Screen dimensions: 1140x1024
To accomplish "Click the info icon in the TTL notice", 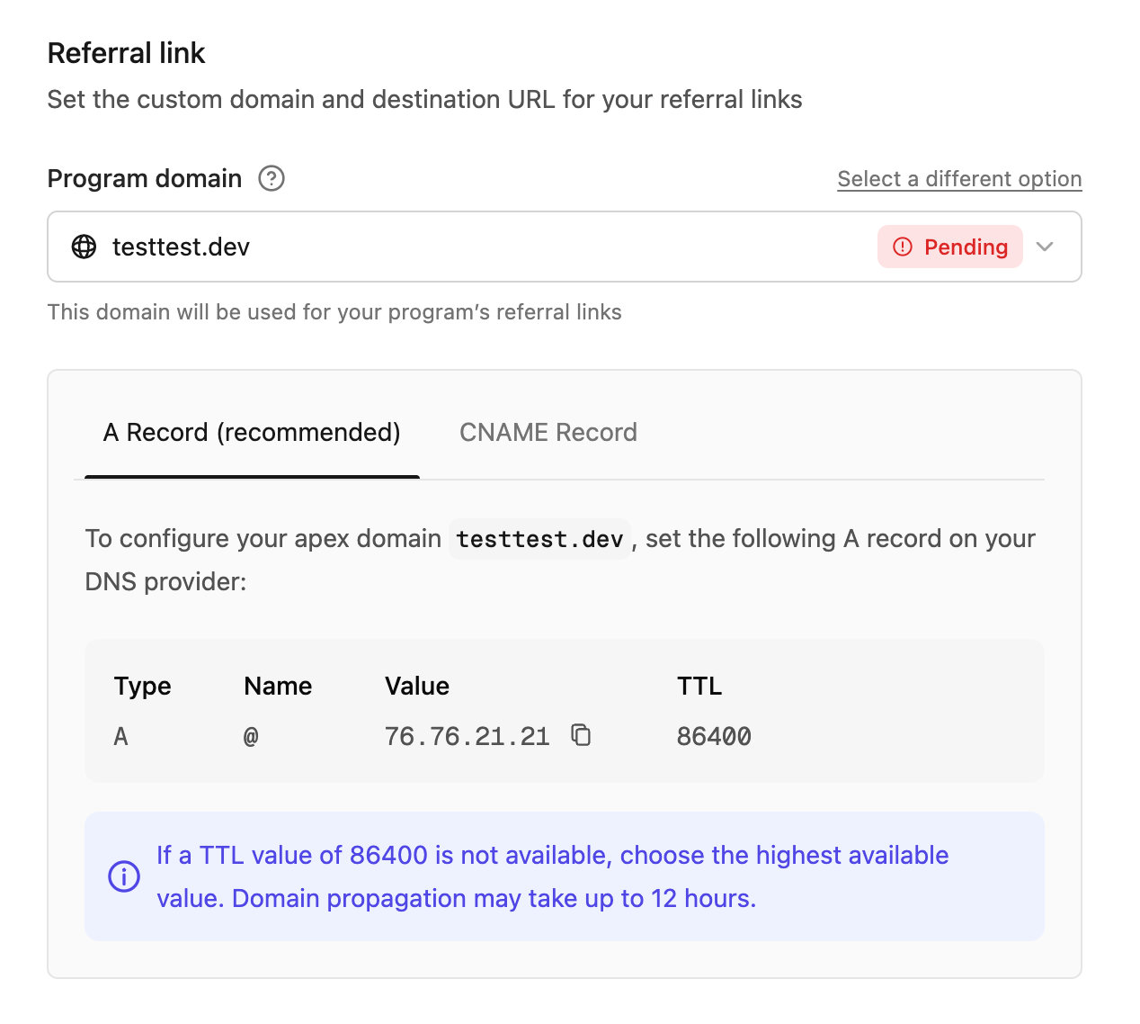I will click(124, 876).
